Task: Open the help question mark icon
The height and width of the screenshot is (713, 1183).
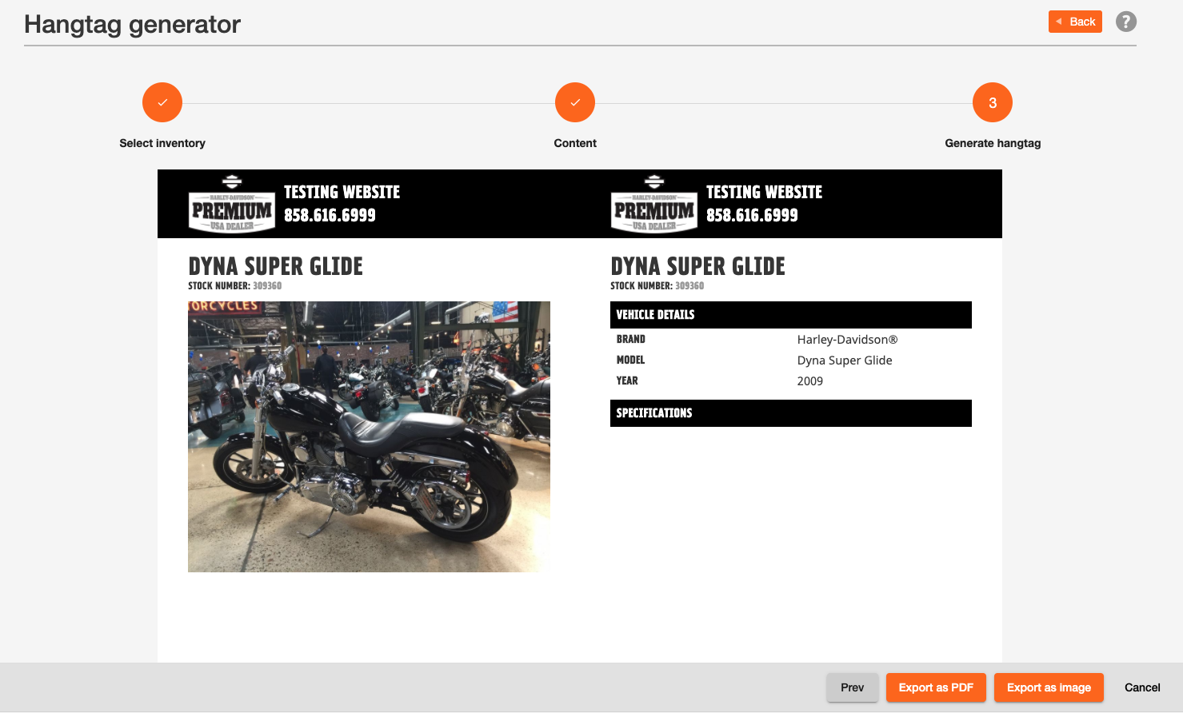Action: 1126,22
